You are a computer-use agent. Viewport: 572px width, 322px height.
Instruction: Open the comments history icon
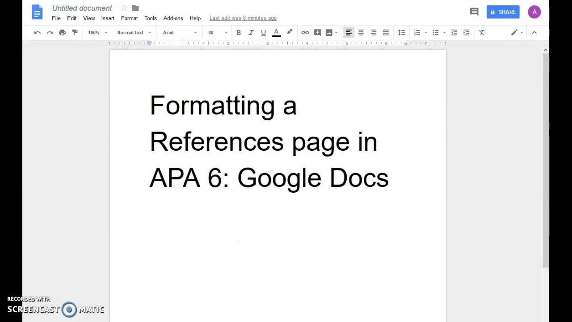(x=474, y=12)
